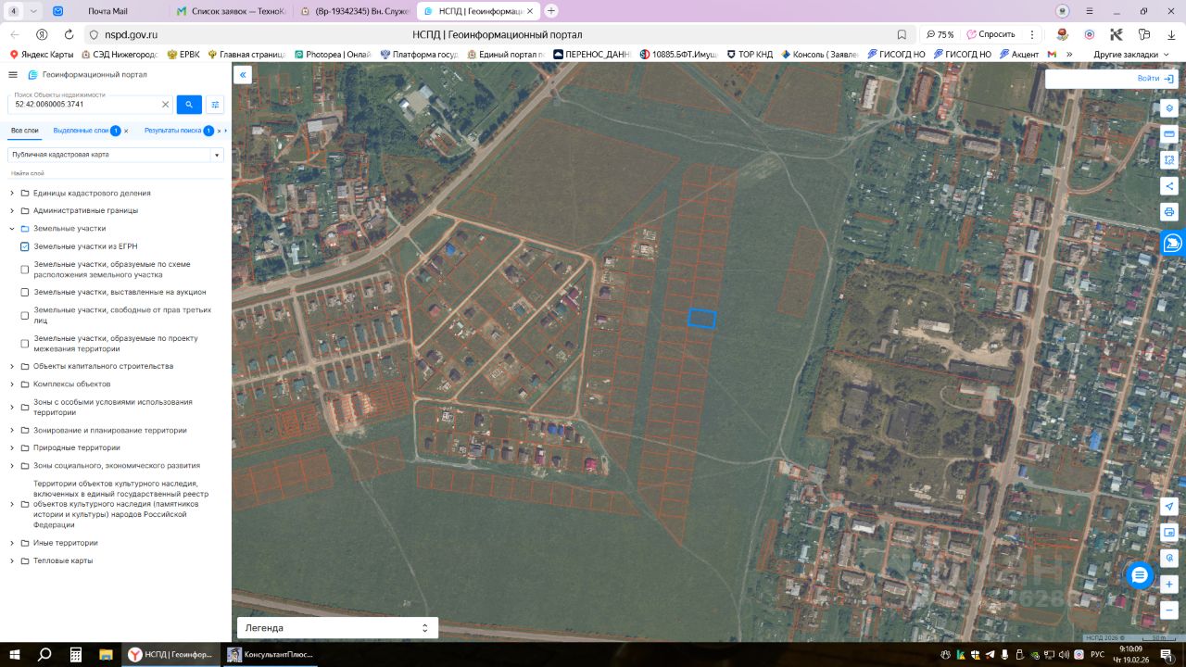Open the map layers tool icon
This screenshot has height=667, width=1186.
(x=1169, y=107)
